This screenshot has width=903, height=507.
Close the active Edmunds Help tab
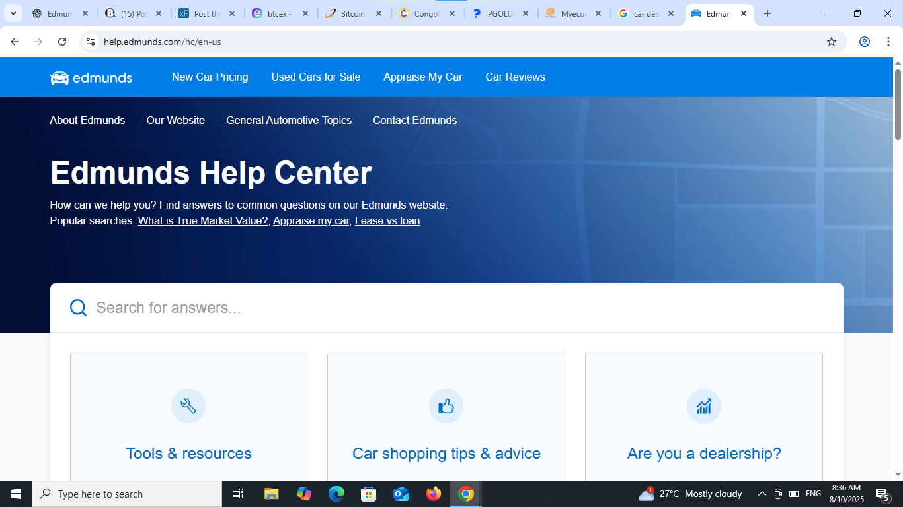coord(744,13)
